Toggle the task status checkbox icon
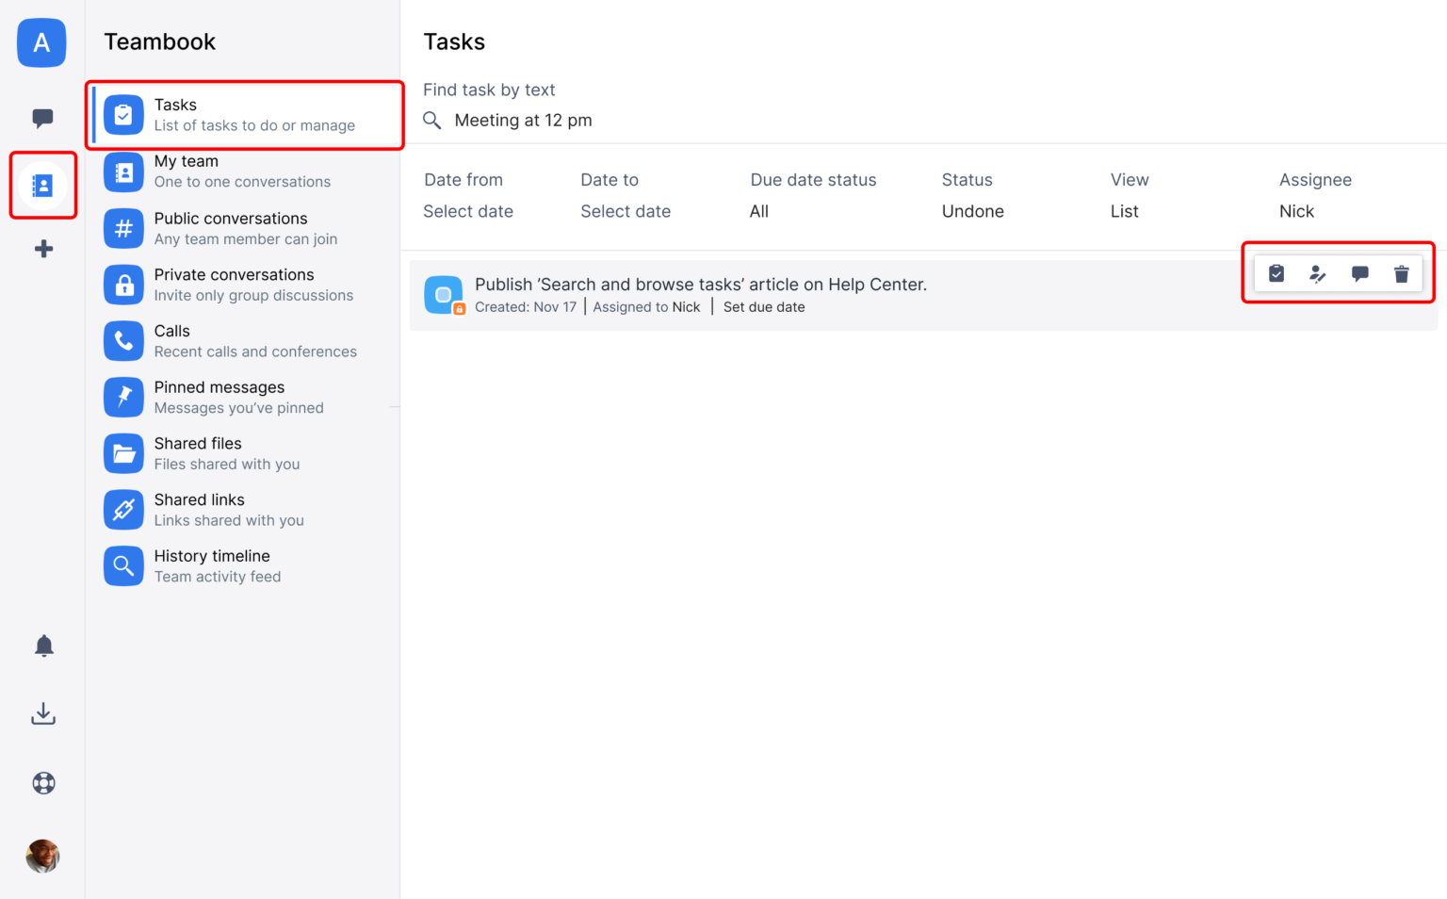The image size is (1447, 899). pyautogui.click(x=443, y=295)
